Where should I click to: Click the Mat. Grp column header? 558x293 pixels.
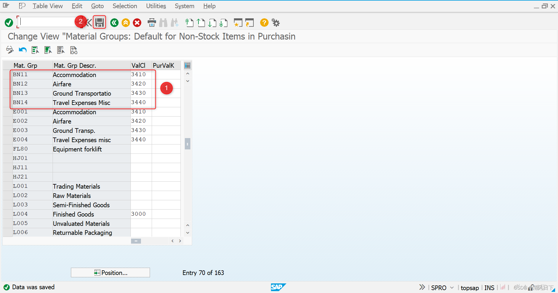pos(33,65)
